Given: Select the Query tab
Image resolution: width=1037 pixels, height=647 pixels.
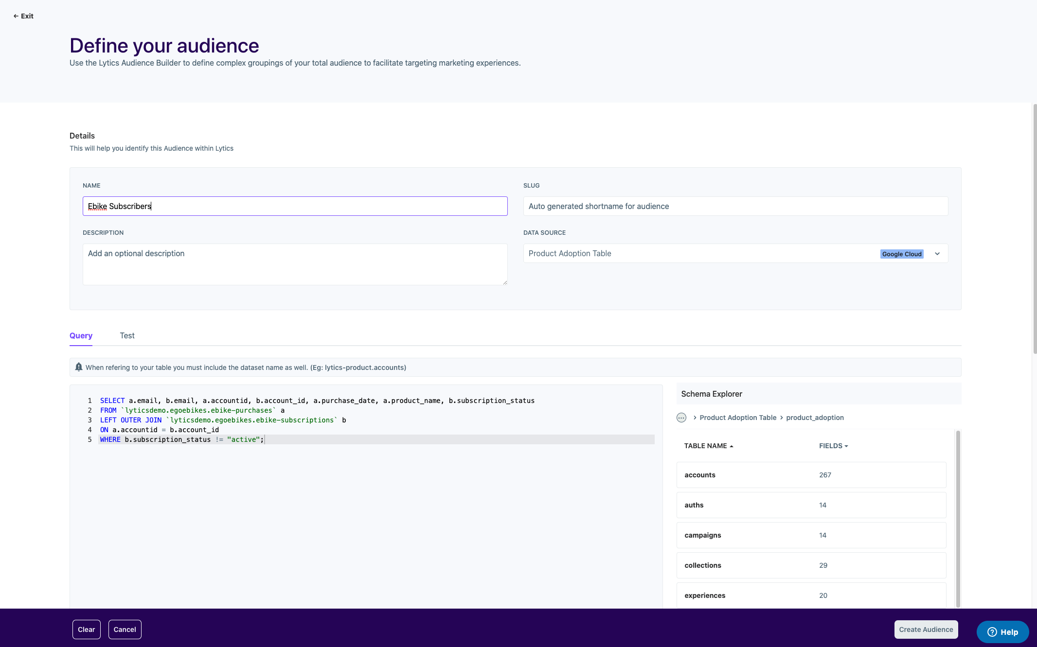Looking at the screenshot, I should 81,335.
